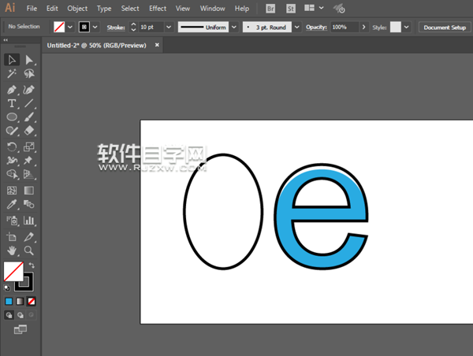Select the Symbol Sprayer tool
473x356 pixels.
point(12,221)
